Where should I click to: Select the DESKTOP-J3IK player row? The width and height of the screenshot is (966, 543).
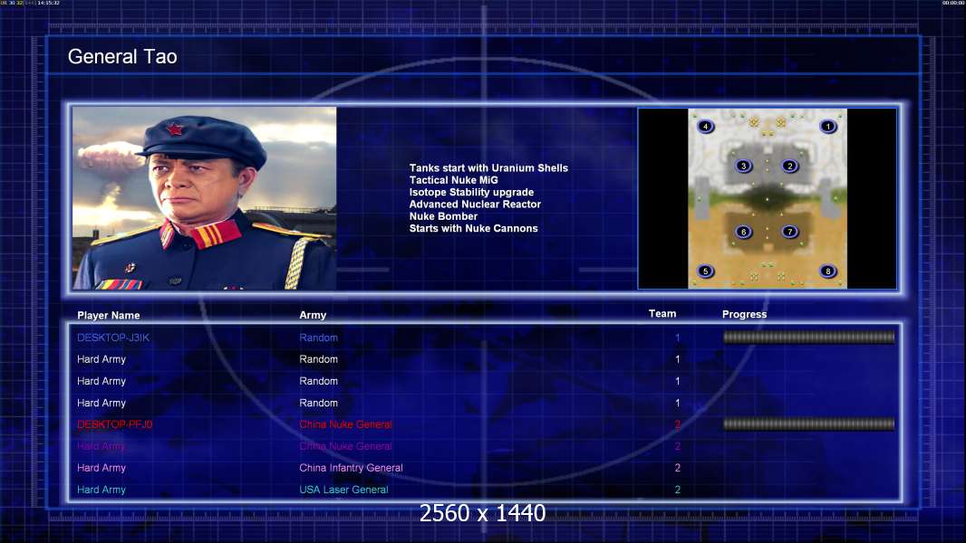click(x=484, y=338)
